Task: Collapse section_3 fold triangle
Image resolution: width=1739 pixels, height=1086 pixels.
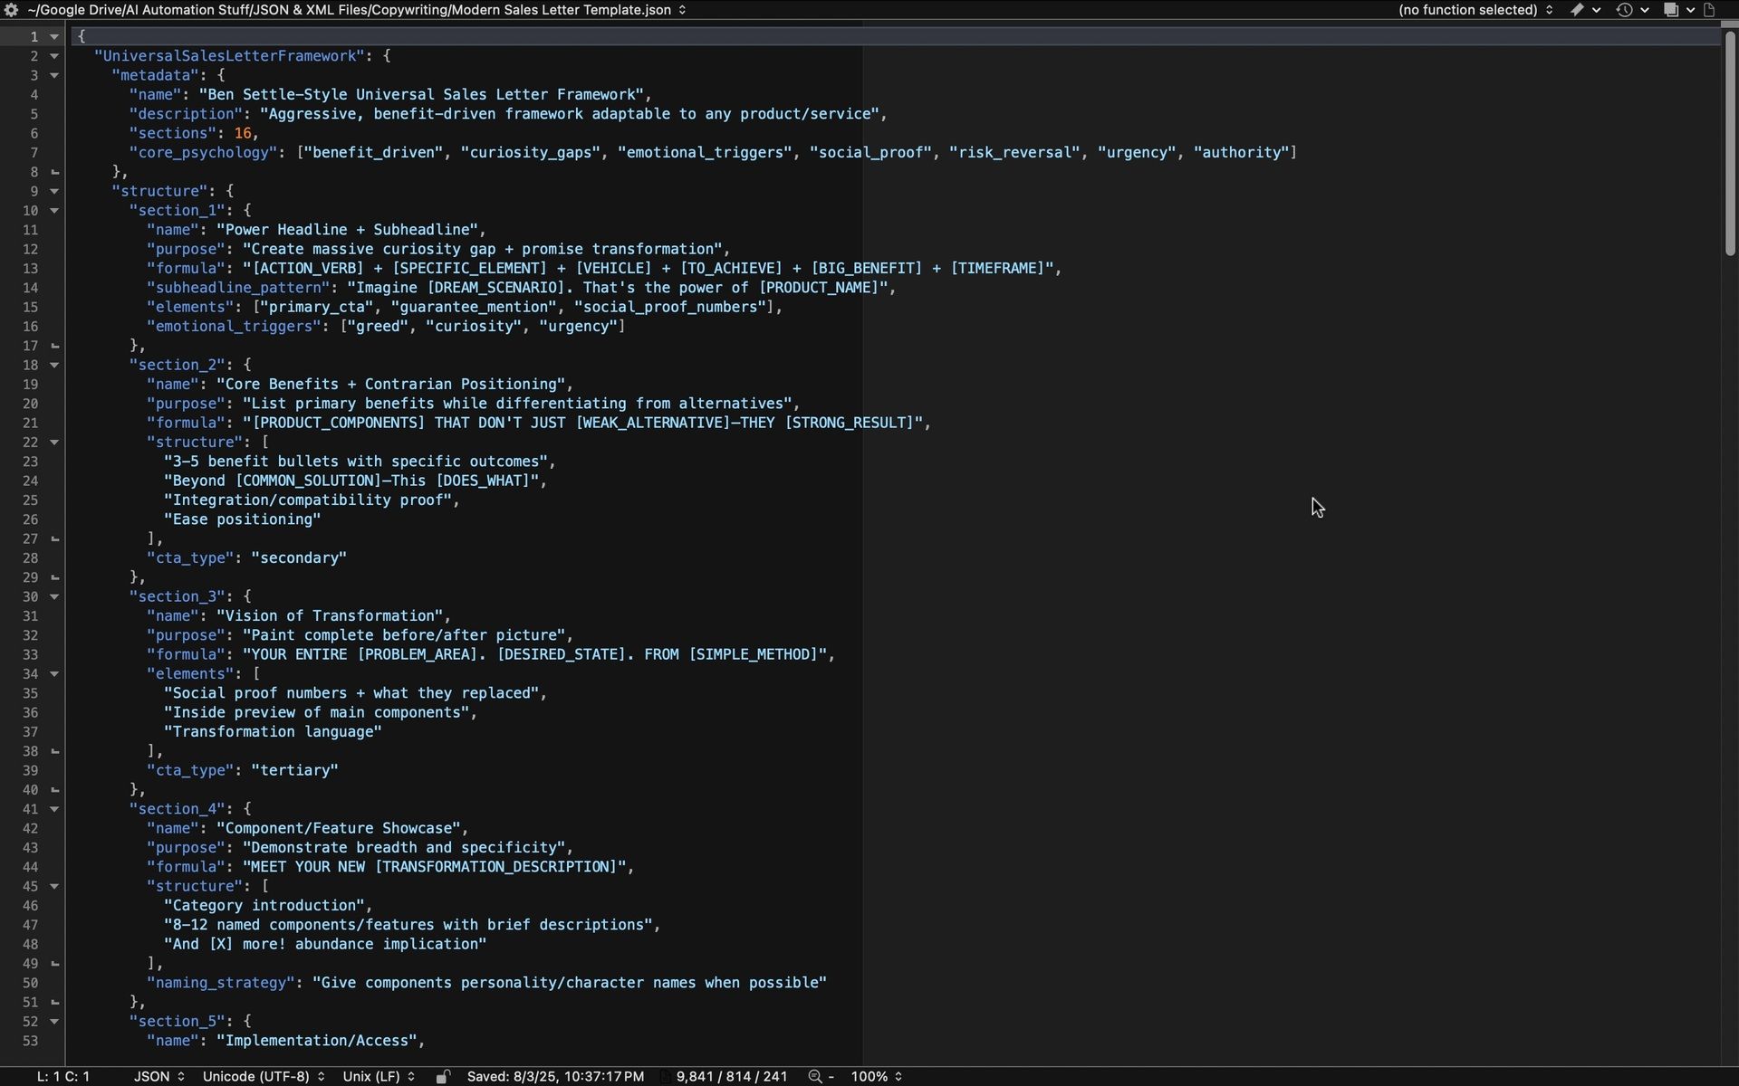Action: (x=54, y=597)
